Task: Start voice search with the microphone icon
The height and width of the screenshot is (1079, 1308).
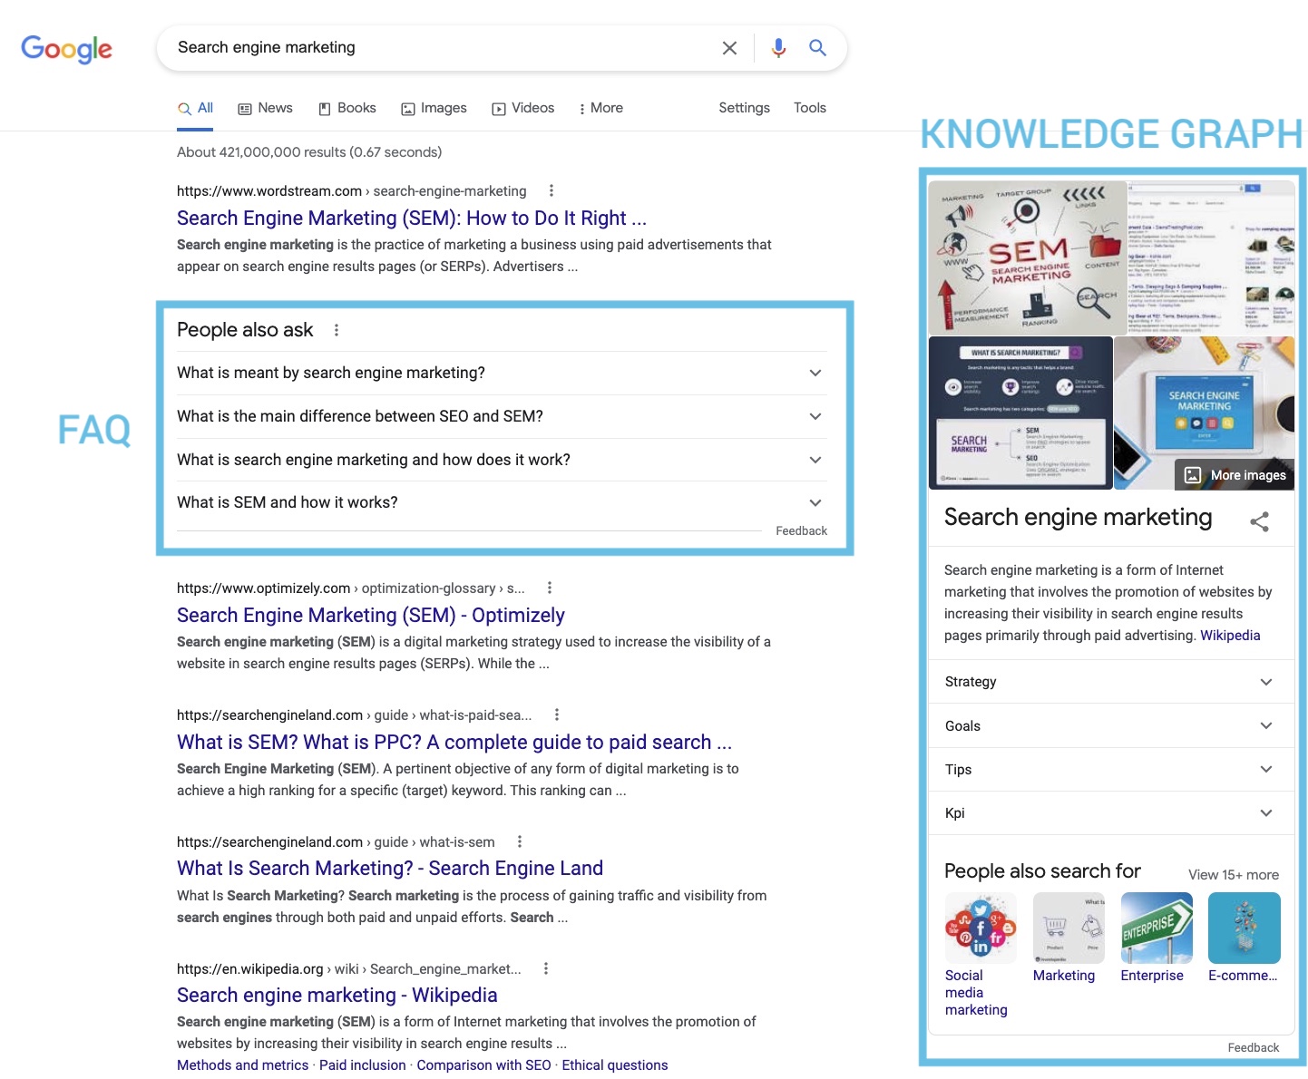Action: pyautogui.click(x=778, y=48)
